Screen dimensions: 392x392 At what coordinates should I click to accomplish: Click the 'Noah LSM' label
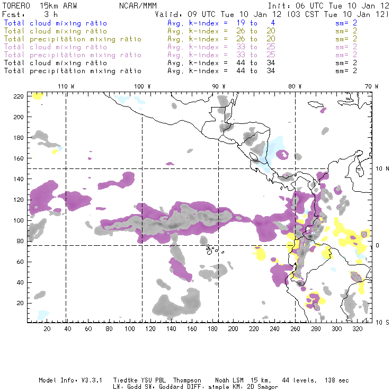pyautogui.click(x=229, y=380)
